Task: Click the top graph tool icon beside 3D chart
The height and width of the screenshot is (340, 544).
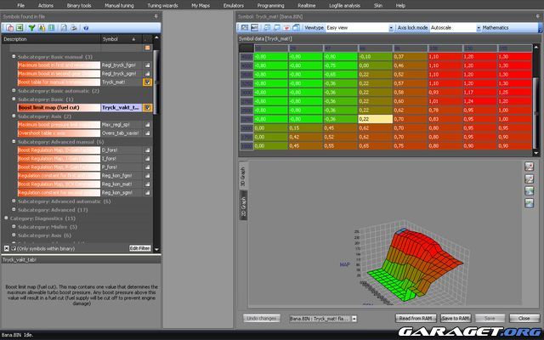Action: (x=530, y=167)
